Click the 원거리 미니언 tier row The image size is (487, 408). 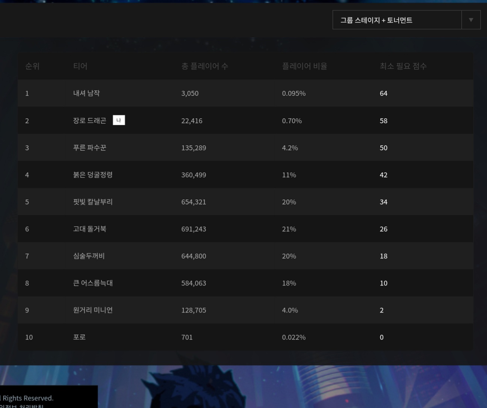pos(93,310)
